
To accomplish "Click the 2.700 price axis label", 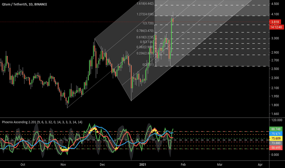I will click(x=275, y=60).
